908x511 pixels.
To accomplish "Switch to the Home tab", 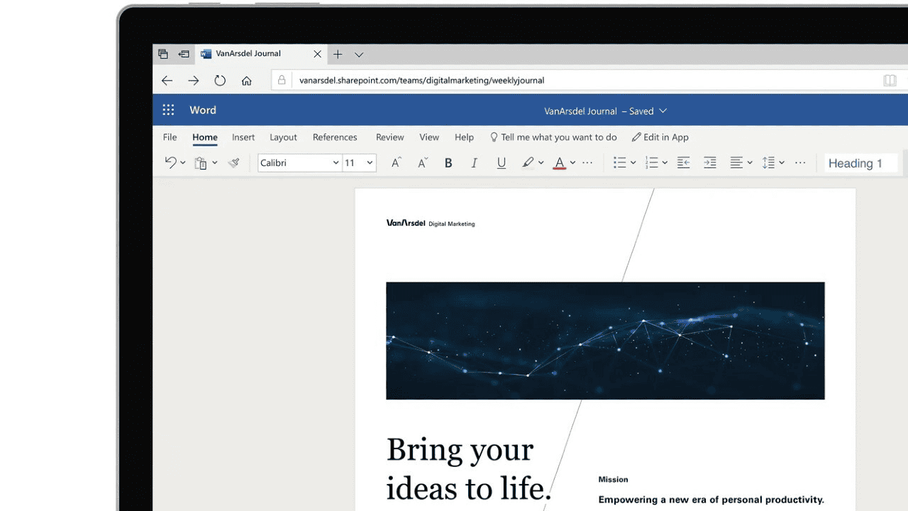I will point(205,137).
